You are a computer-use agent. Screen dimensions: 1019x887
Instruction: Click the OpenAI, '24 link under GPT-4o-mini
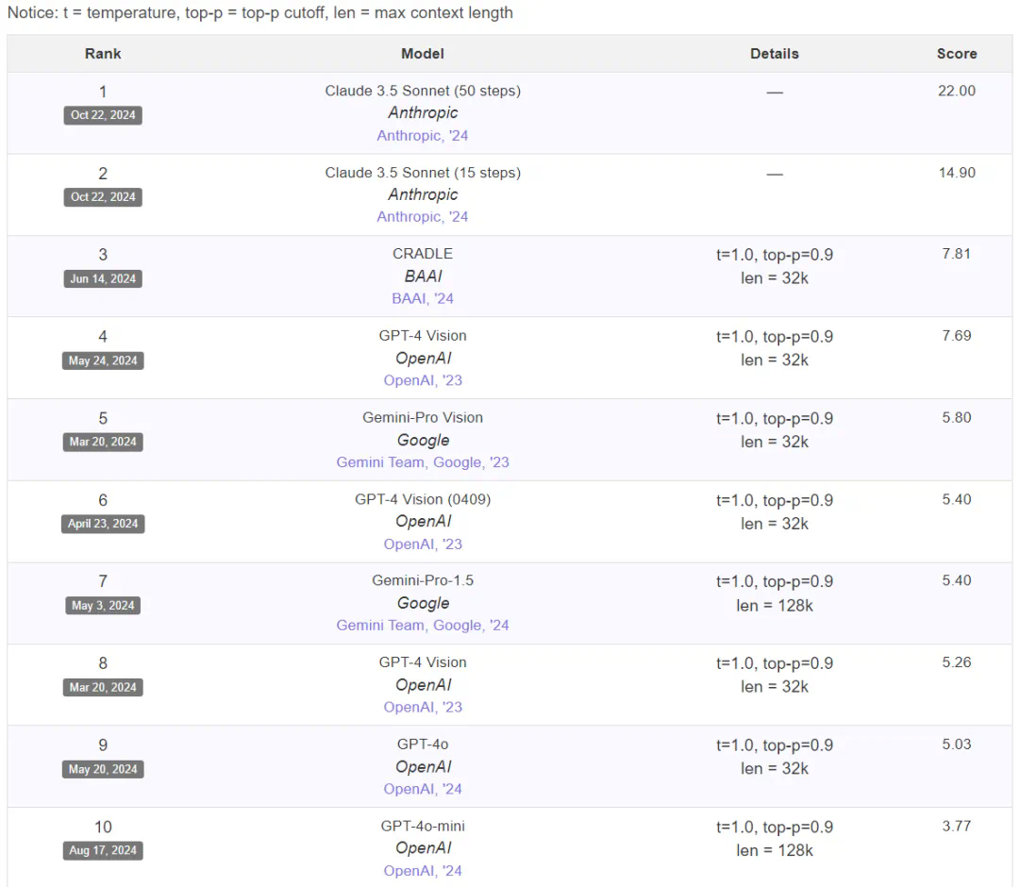coord(423,871)
